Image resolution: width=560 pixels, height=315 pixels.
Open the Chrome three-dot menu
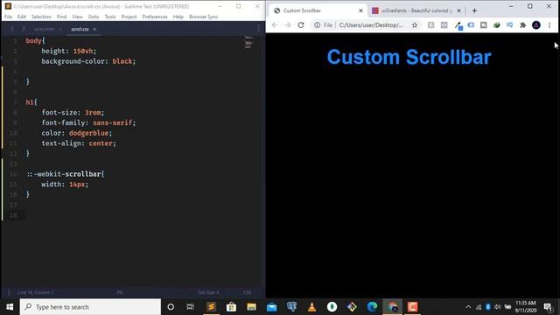[549, 25]
